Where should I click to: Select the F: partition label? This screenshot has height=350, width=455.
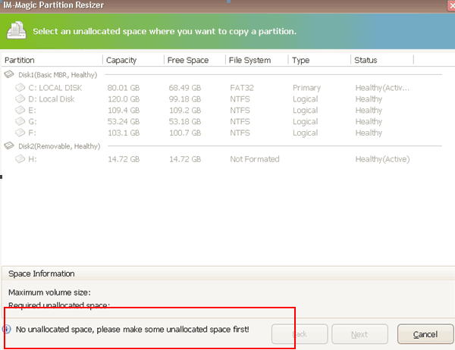[32, 133]
